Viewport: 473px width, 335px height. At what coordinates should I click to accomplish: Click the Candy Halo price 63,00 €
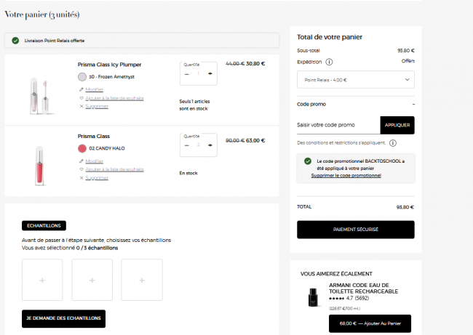pyautogui.click(x=255, y=141)
